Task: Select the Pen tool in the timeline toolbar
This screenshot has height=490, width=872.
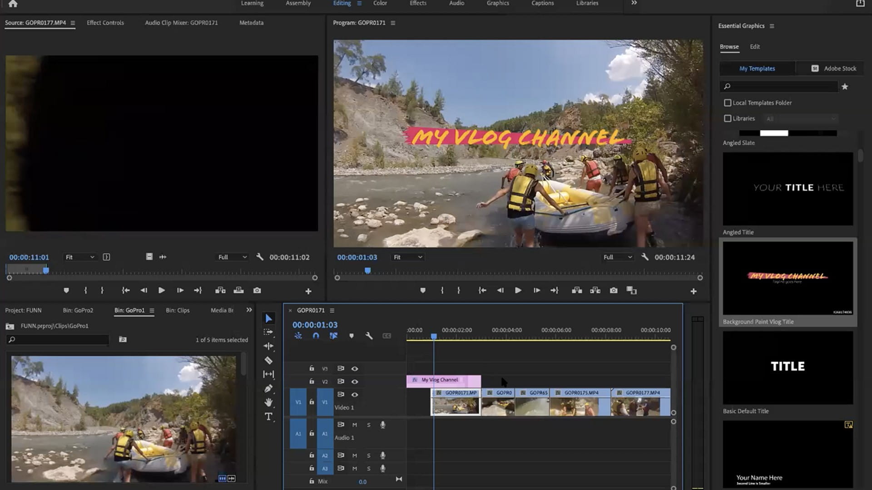Action: click(268, 388)
